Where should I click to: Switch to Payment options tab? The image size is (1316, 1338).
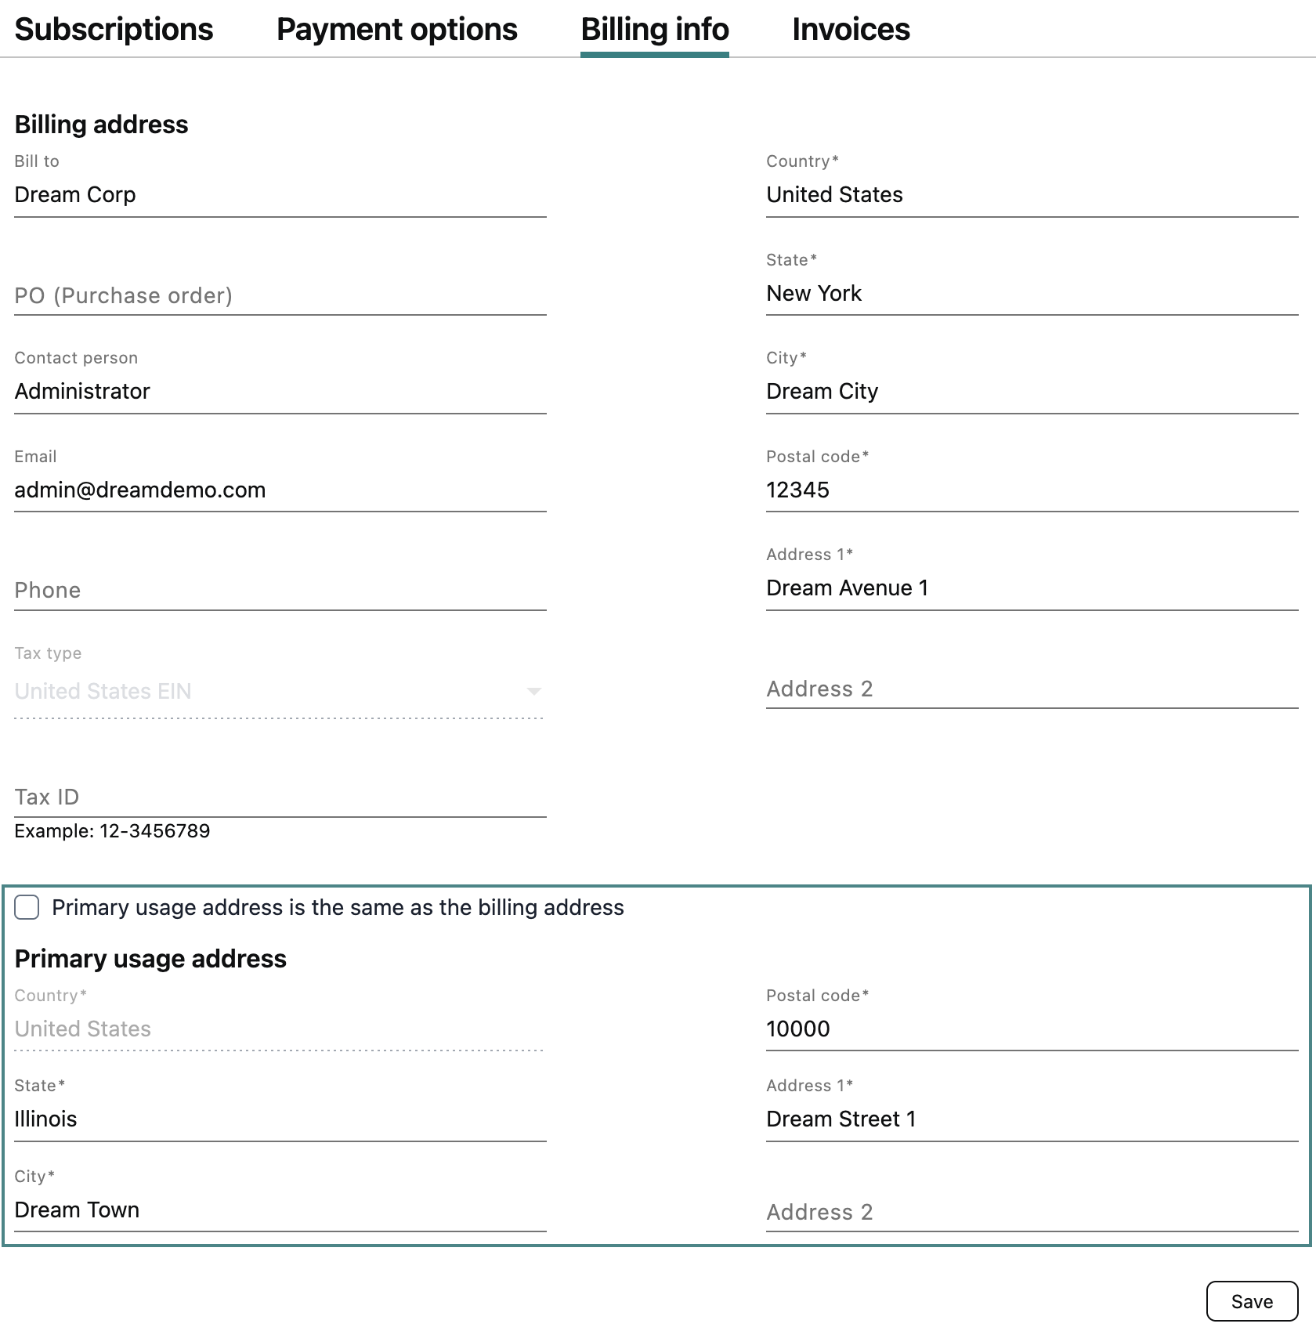tap(396, 30)
